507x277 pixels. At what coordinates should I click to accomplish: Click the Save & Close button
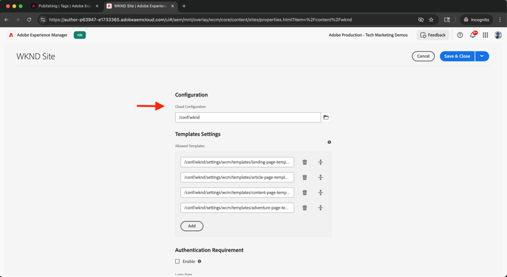click(457, 56)
